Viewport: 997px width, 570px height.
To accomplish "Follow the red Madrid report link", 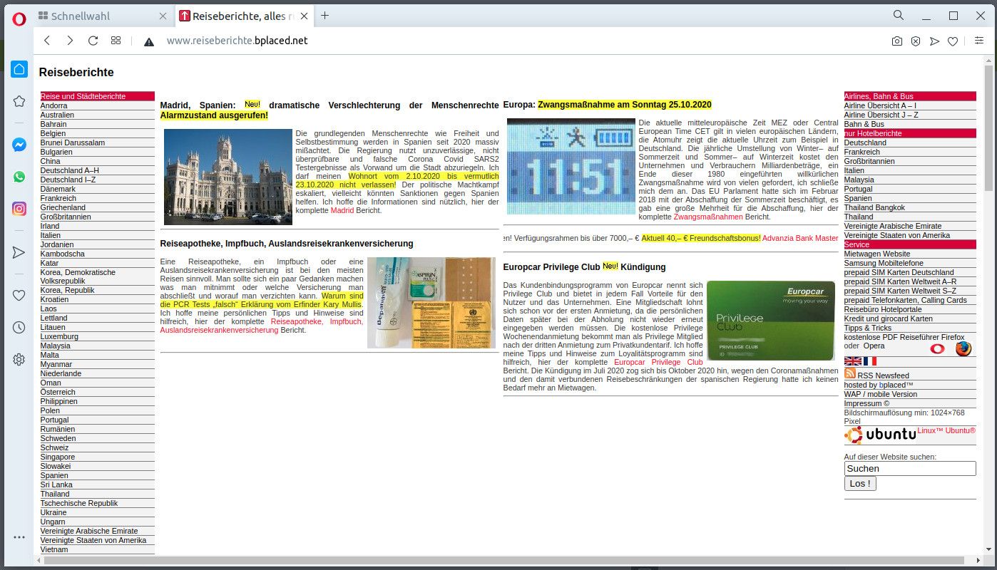I will 342,210.
